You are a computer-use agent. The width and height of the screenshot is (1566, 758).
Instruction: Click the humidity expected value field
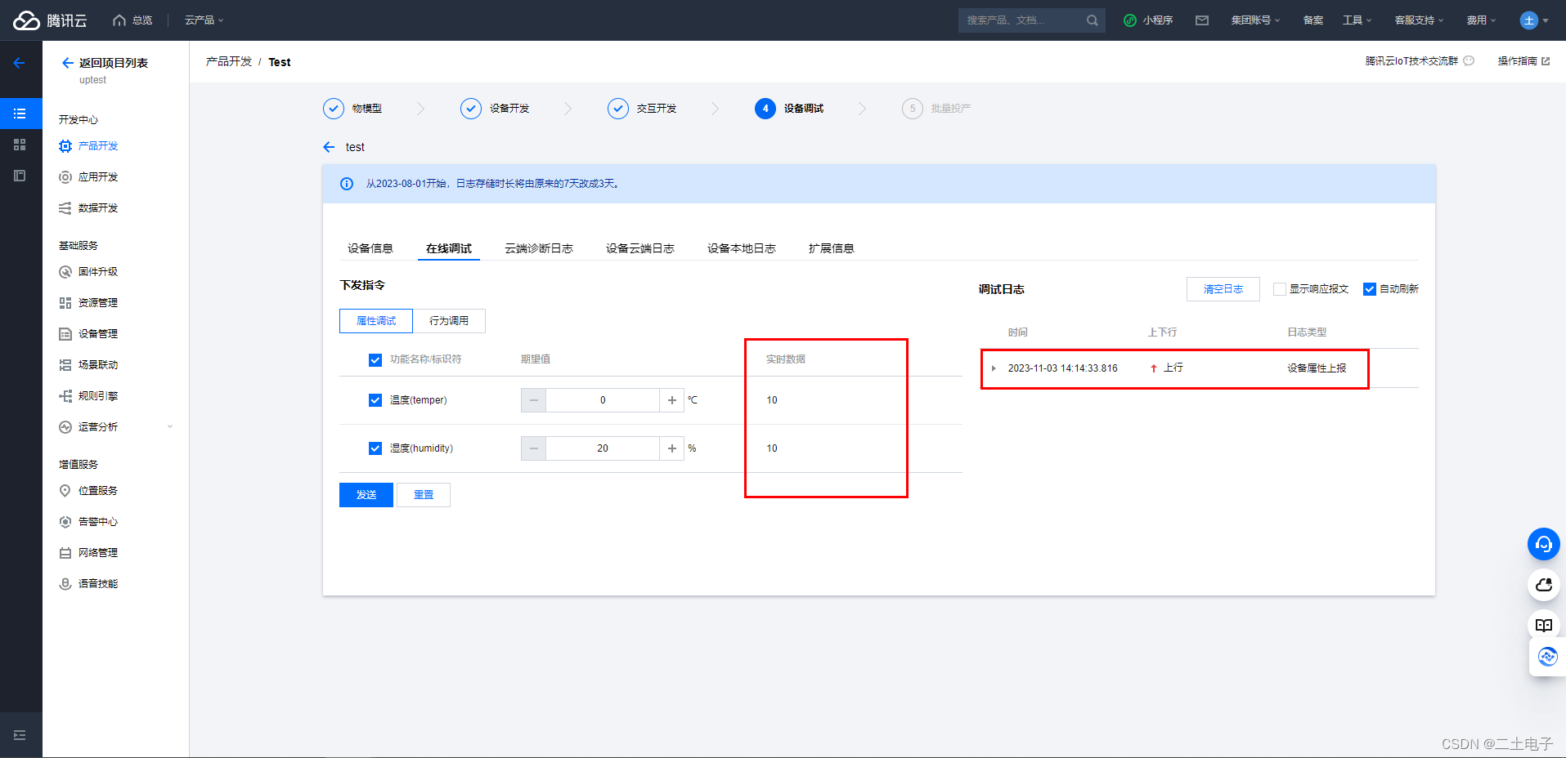[x=603, y=448]
